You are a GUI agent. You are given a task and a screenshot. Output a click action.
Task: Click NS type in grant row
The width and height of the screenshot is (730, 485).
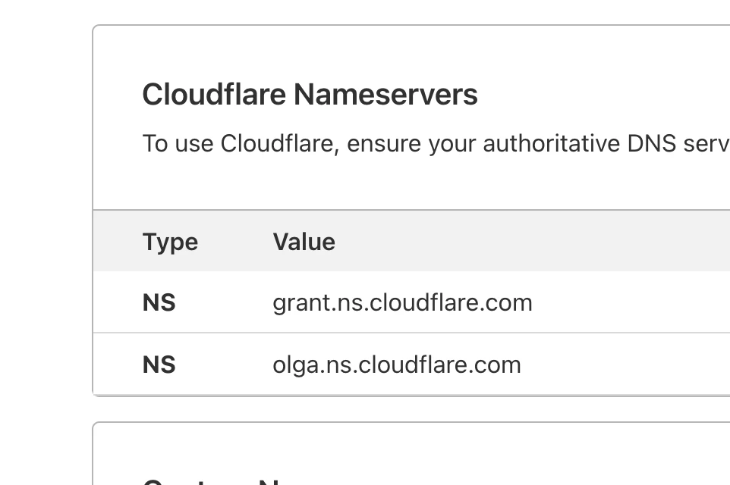point(159,302)
